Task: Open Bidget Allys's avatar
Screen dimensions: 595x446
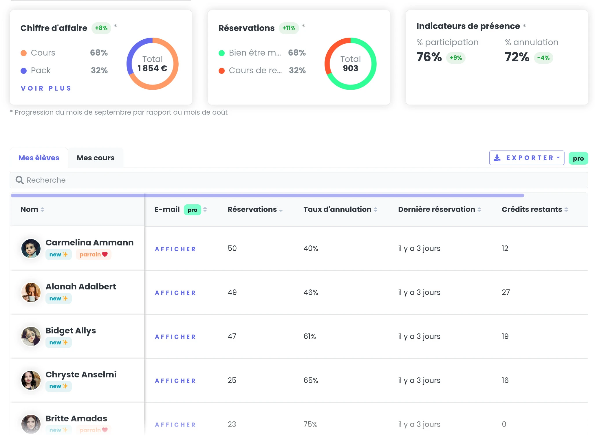Action: pos(31,336)
